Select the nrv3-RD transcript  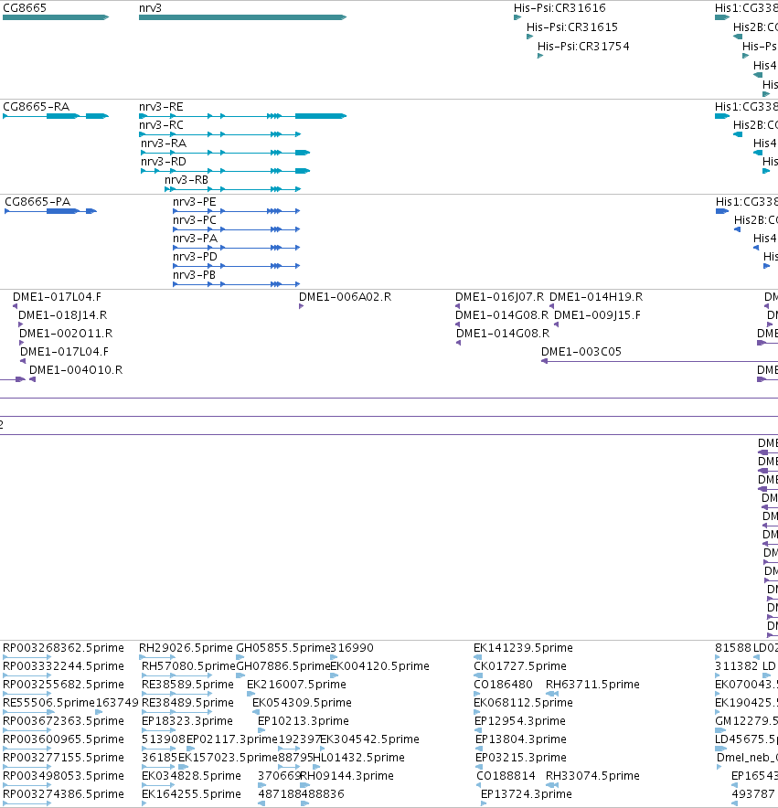[x=225, y=171]
